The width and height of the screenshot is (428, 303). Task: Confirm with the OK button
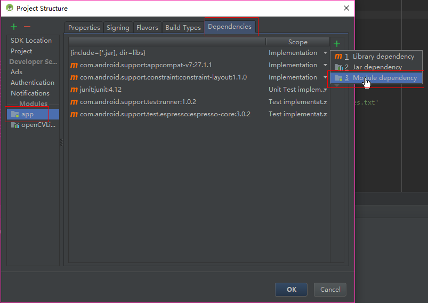(x=291, y=290)
